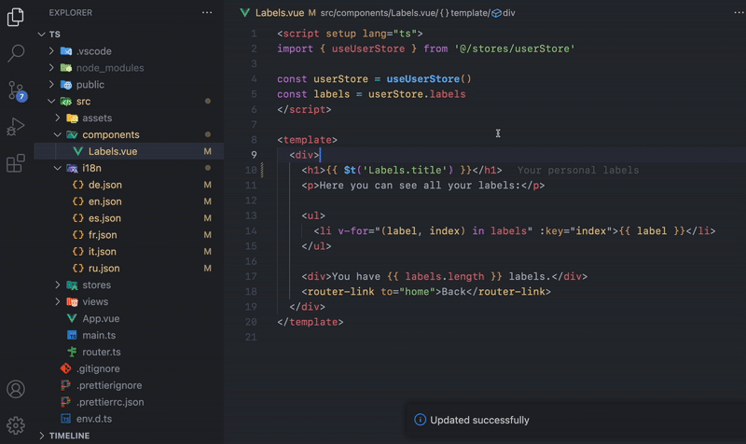The height and width of the screenshot is (444, 746).
Task: Expand the stores folder chevron
Action: tap(58, 284)
